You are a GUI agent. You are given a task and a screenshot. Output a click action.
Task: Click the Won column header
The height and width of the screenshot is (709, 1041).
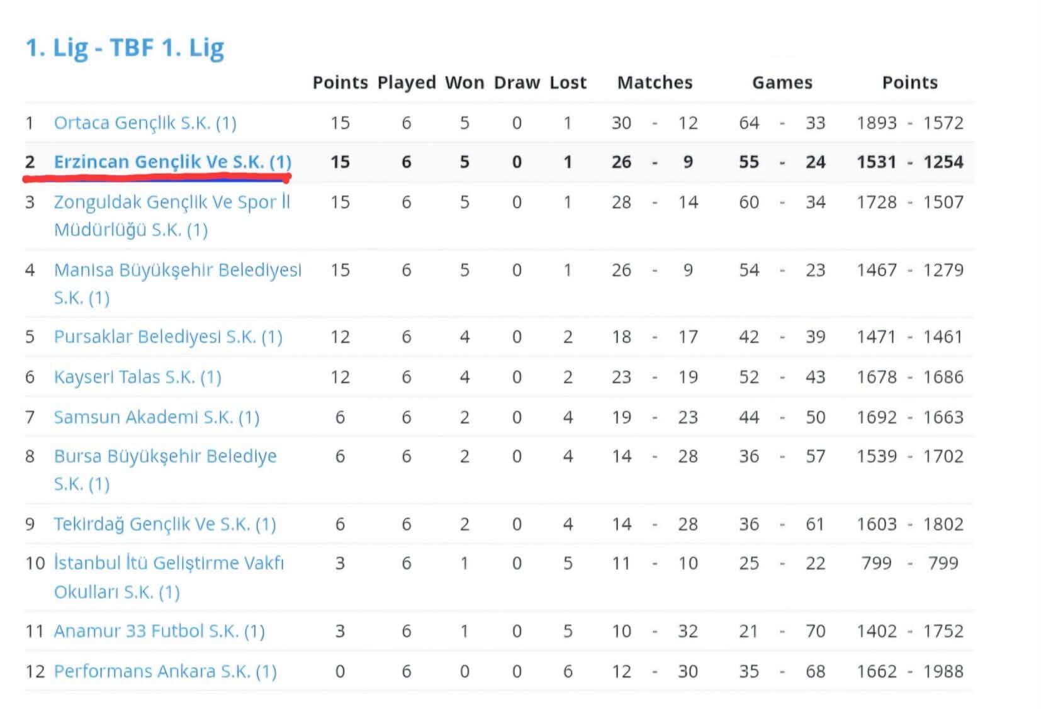point(464,83)
